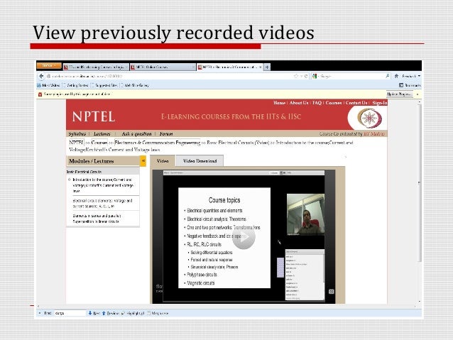Click the IIT Madras link
453x340 pixels.
(x=374, y=133)
